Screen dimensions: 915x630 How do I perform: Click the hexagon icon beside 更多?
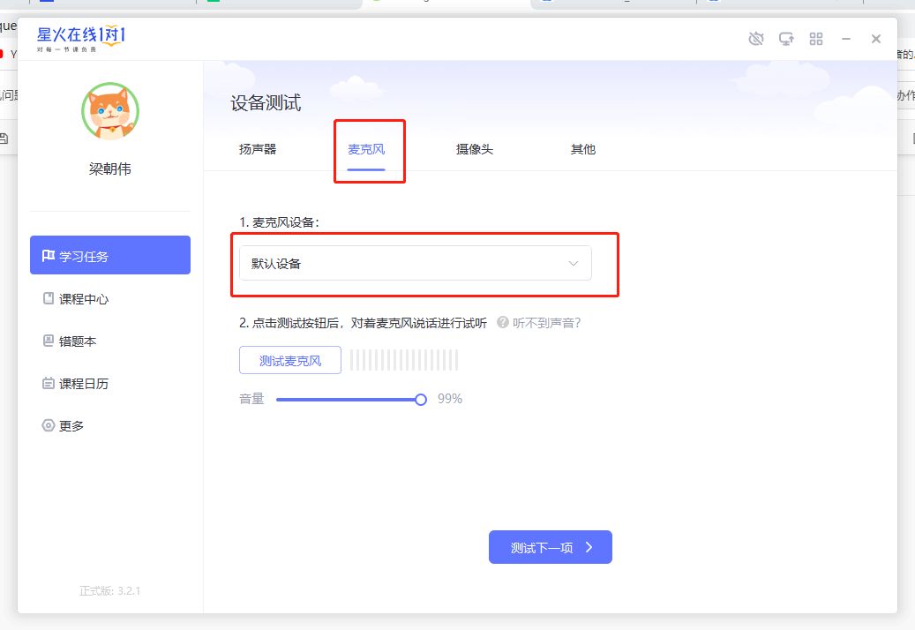point(49,425)
